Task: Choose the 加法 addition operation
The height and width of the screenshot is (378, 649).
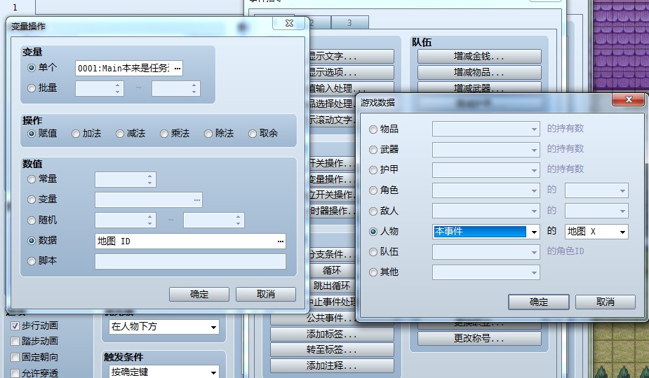Action: [x=76, y=134]
